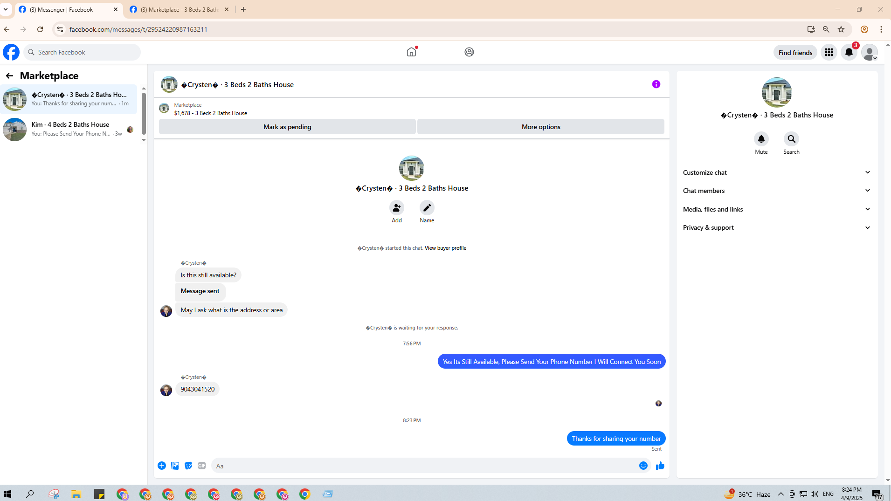891x501 pixels.
Task: Focus the message input box
Action: 425,466
